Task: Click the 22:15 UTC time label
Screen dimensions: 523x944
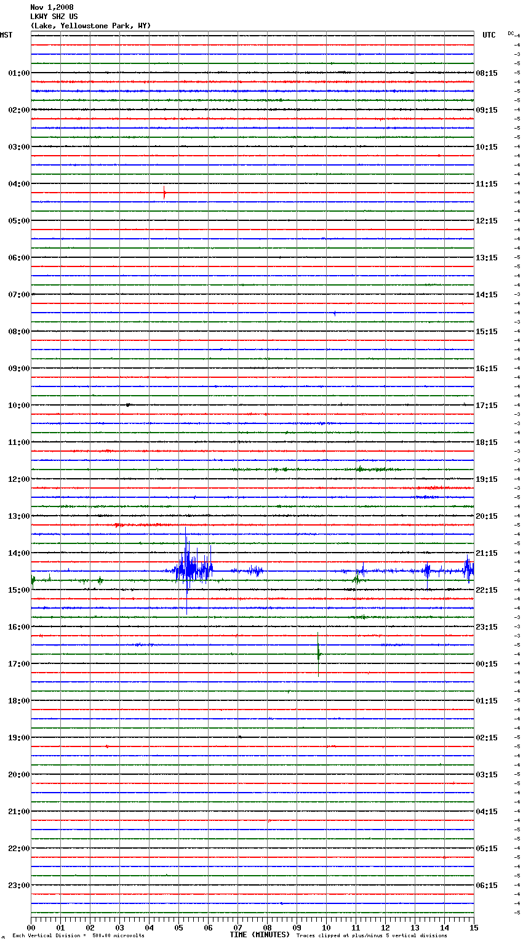Action: coord(487,590)
